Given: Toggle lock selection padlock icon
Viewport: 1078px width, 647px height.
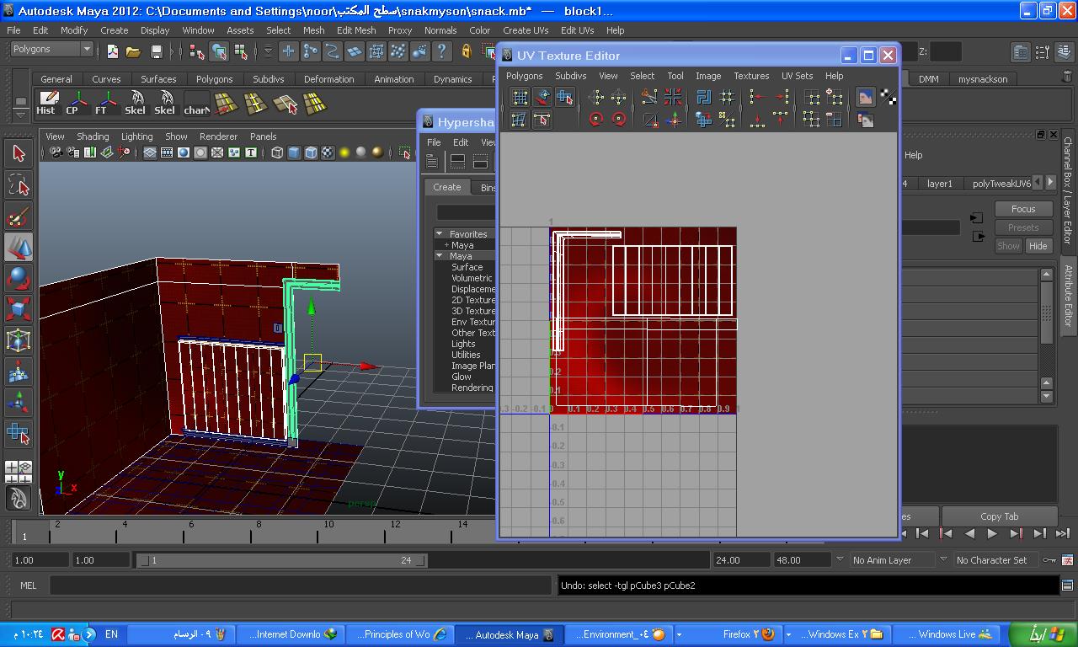Looking at the screenshot, I should click(467, 51).
